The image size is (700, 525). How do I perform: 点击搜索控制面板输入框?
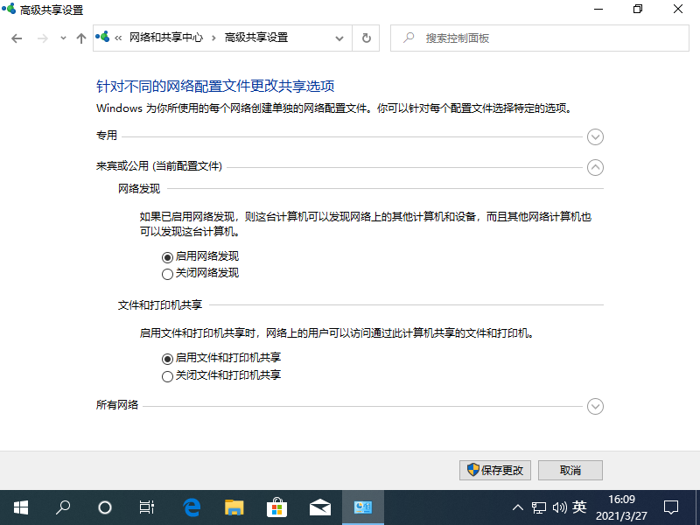[x=539, y=38]
